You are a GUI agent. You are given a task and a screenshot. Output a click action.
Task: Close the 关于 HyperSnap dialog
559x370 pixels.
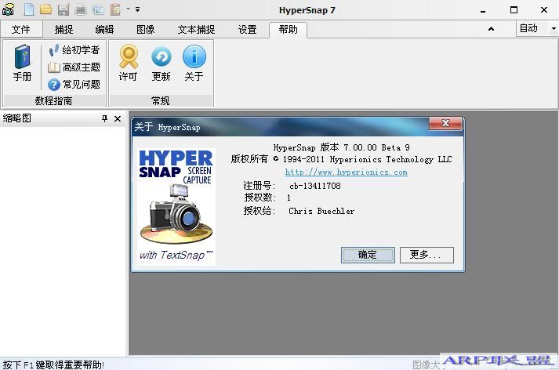click(x=445, y=123)
